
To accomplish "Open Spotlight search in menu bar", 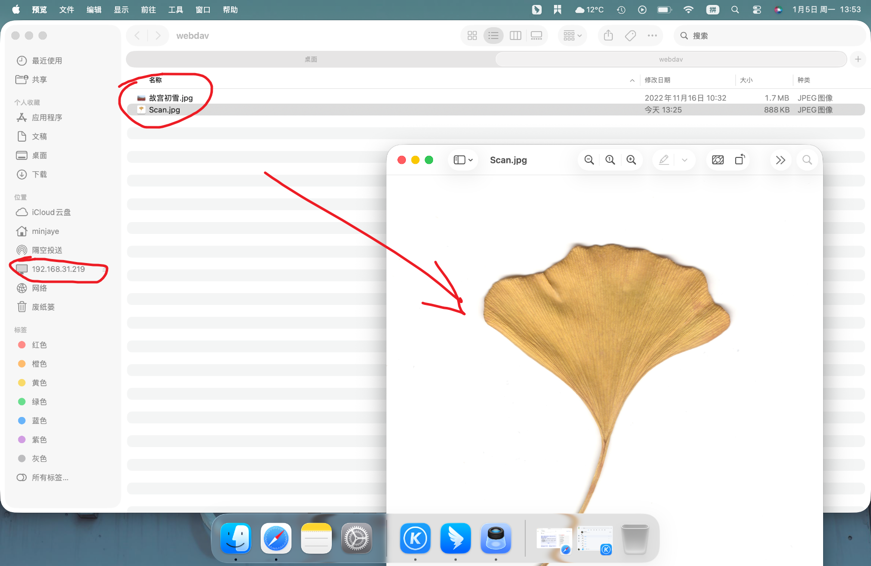I will (735, 10).
